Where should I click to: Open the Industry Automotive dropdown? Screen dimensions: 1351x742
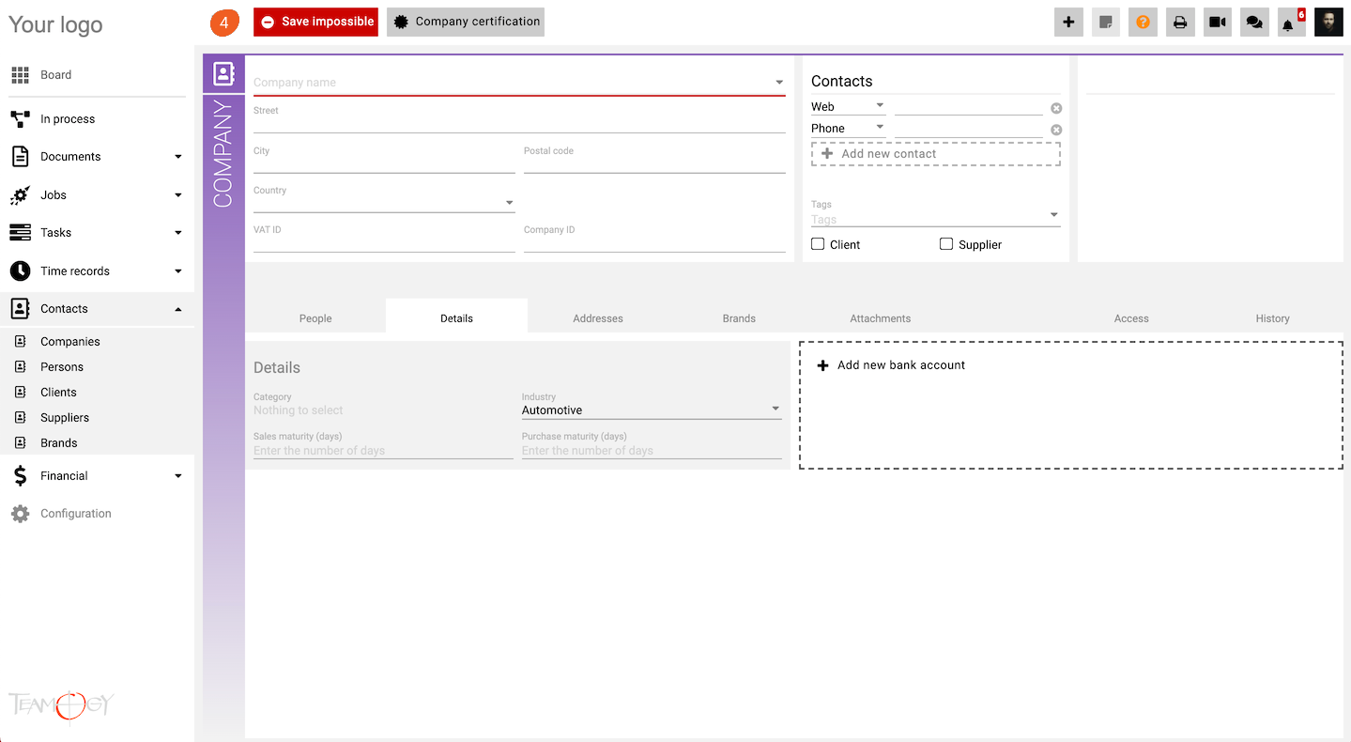click(x=652, y=410)
